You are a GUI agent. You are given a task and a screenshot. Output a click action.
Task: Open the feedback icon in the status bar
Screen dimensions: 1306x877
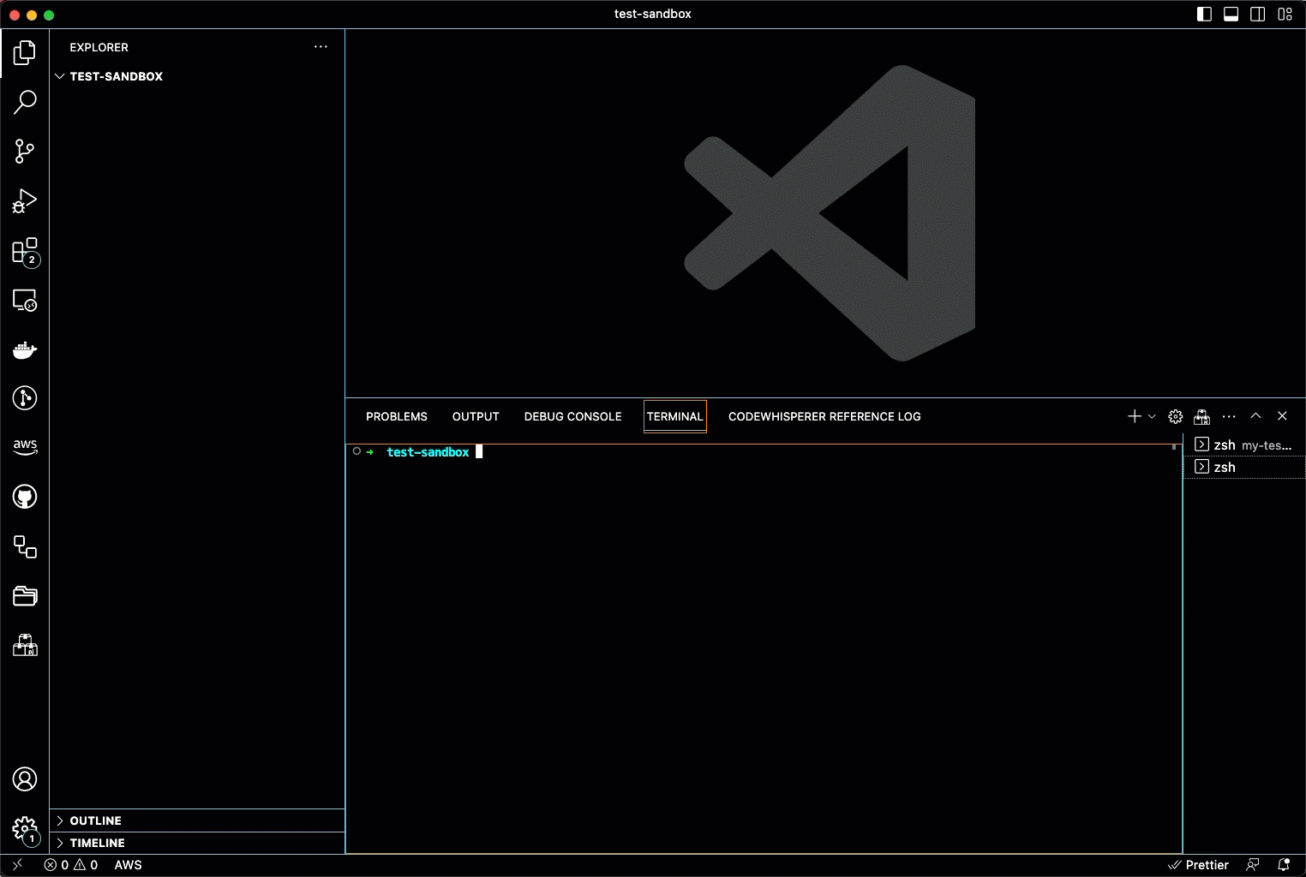[1253, 865]
